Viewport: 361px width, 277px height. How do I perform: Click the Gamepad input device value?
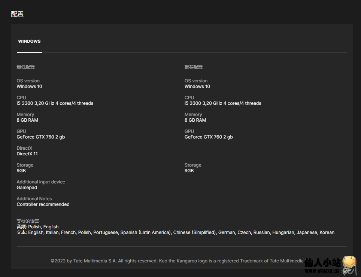(27, 188)
